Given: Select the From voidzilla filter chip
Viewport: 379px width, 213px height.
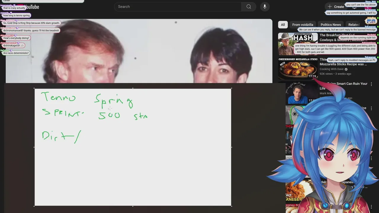Looking at the screenshot, I should tap(303, 25).
